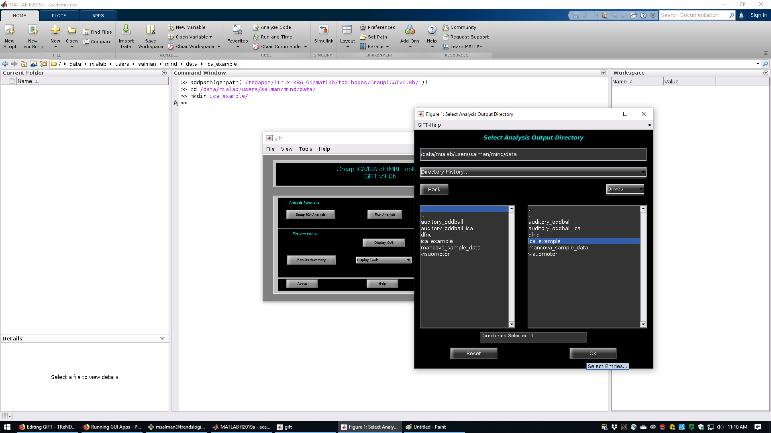771x433 pixels.
Task: Switch to the PLOTS tab
Action: click(59, 16)
